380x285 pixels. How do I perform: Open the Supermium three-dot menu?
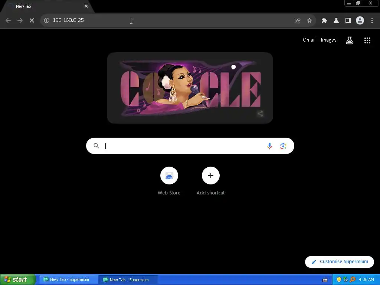[372, 21]
